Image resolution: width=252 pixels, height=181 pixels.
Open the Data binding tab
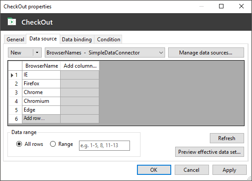coord(77,40)
